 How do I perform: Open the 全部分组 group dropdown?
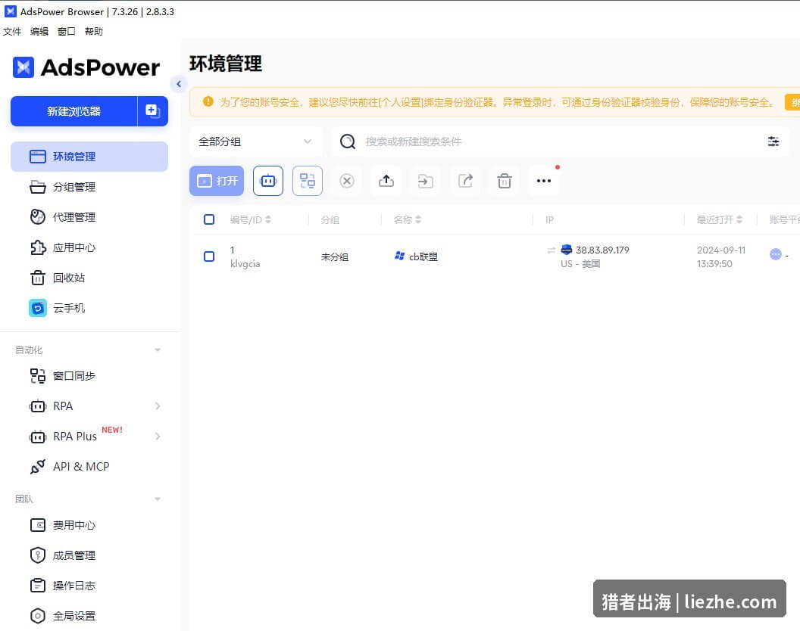coord(255,141)
